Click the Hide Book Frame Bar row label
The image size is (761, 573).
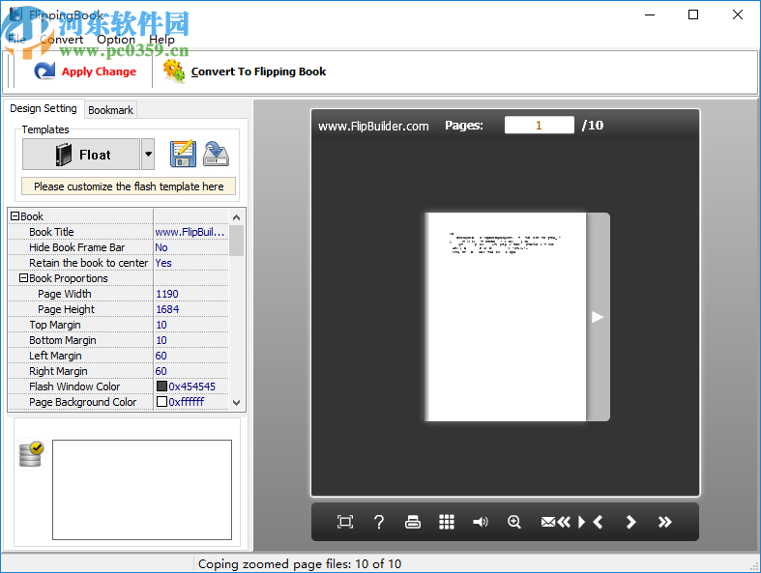pyautogui.click(x=77, y=247)
